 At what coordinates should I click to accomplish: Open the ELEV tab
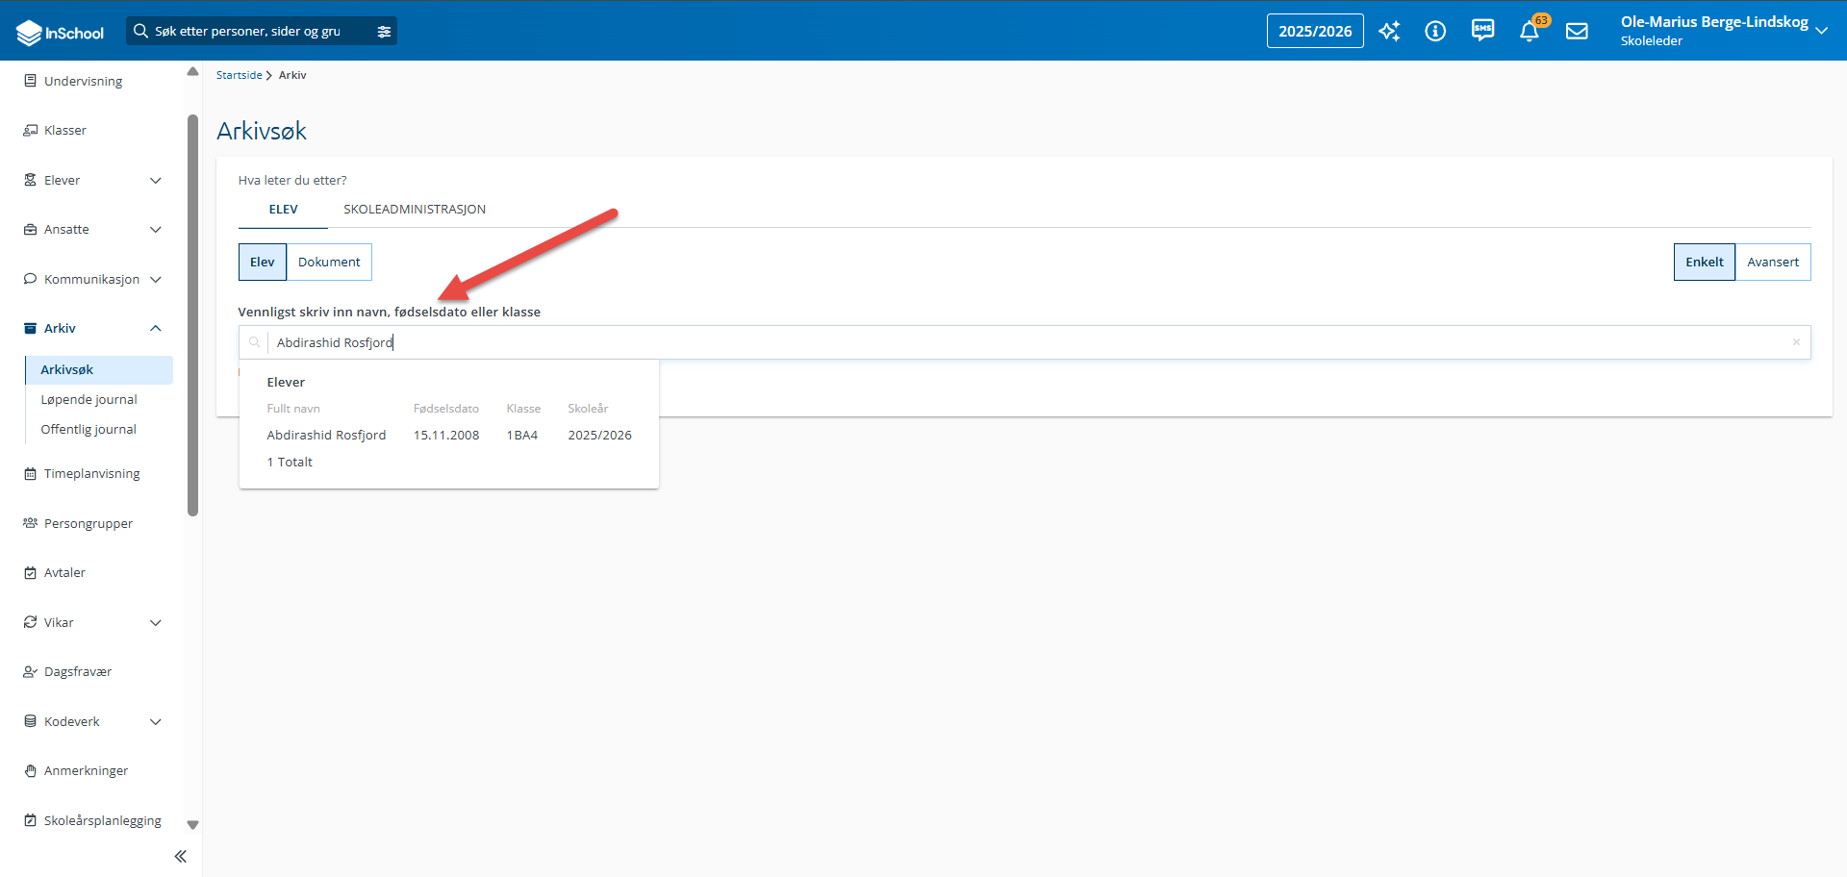pos(283,209)
